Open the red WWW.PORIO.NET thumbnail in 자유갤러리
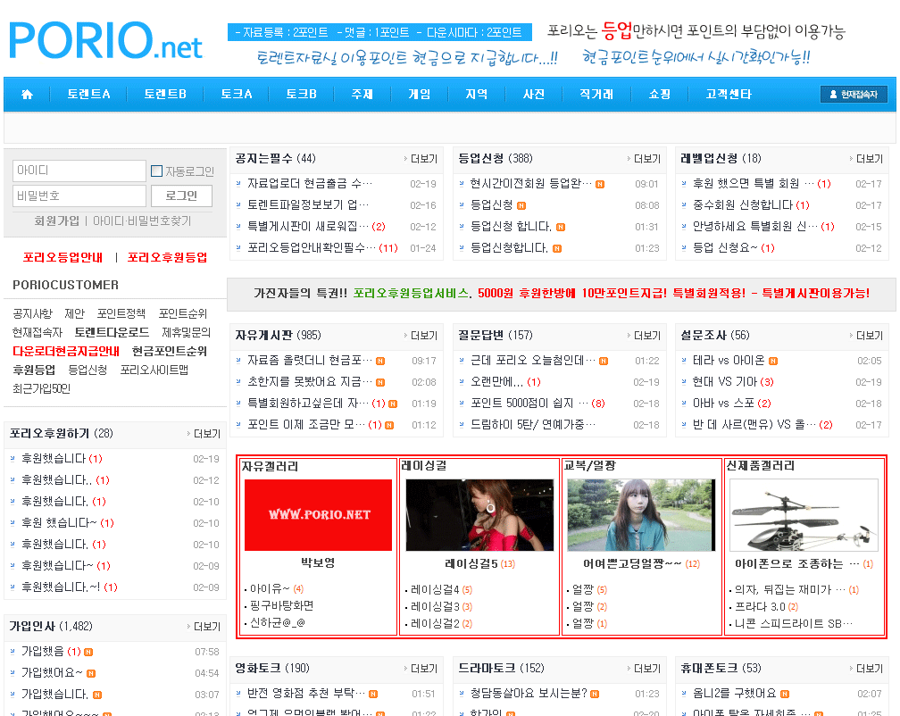The height and width of the screenshot is (716, 900). click(x=318, y=515)
